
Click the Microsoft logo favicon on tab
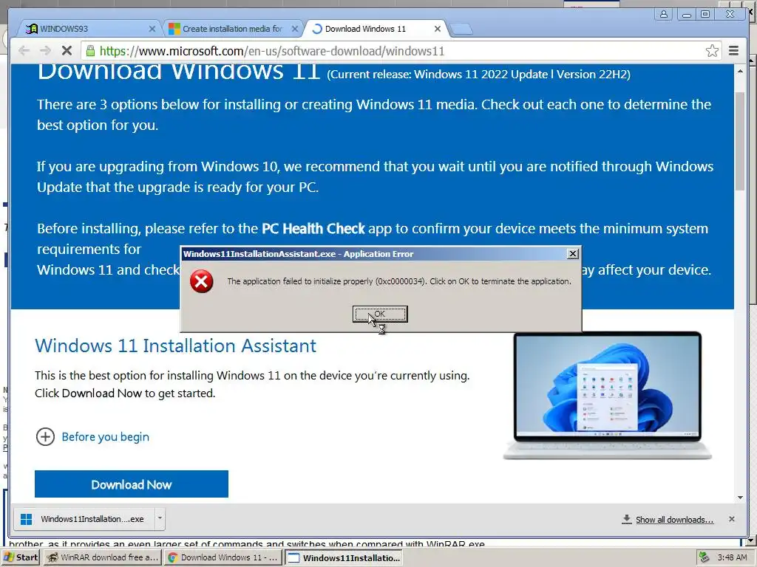click(174, 29)
